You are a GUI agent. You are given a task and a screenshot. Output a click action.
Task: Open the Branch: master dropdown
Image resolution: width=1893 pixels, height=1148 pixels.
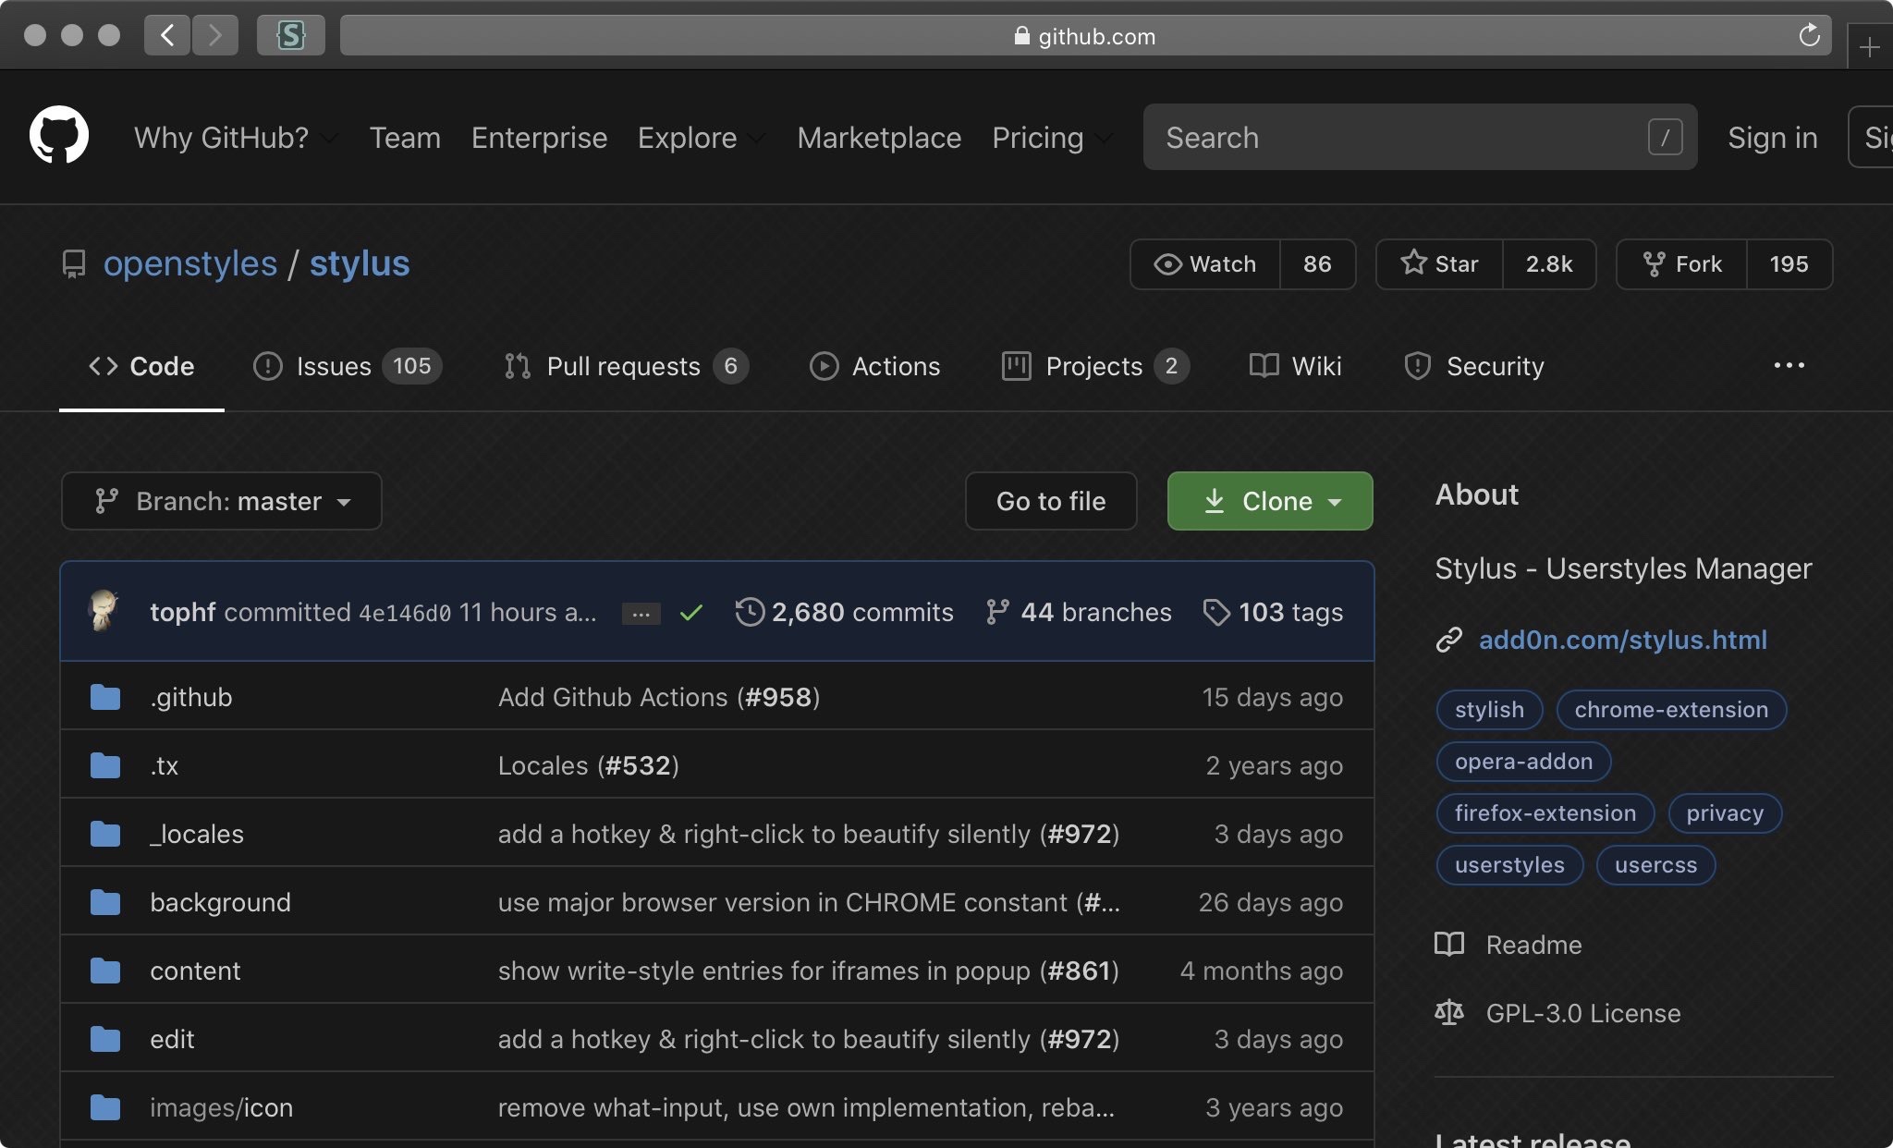222,501
